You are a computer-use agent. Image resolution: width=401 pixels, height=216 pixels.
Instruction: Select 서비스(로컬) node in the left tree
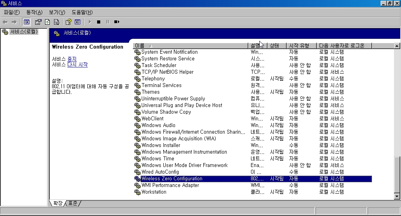[24, 32]
